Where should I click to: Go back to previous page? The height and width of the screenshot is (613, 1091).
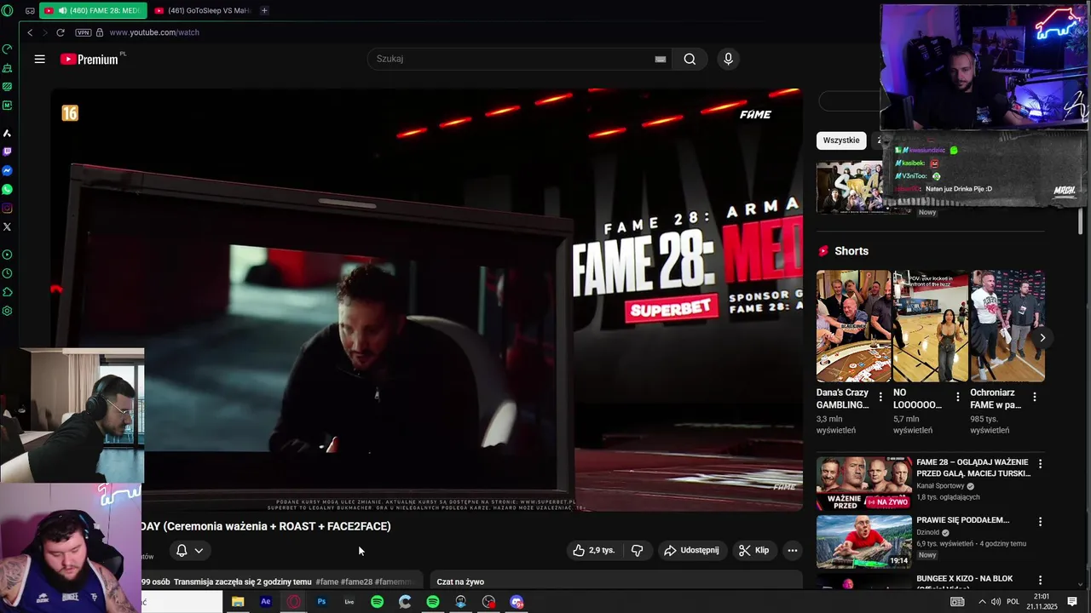click(x=30, y=32)
